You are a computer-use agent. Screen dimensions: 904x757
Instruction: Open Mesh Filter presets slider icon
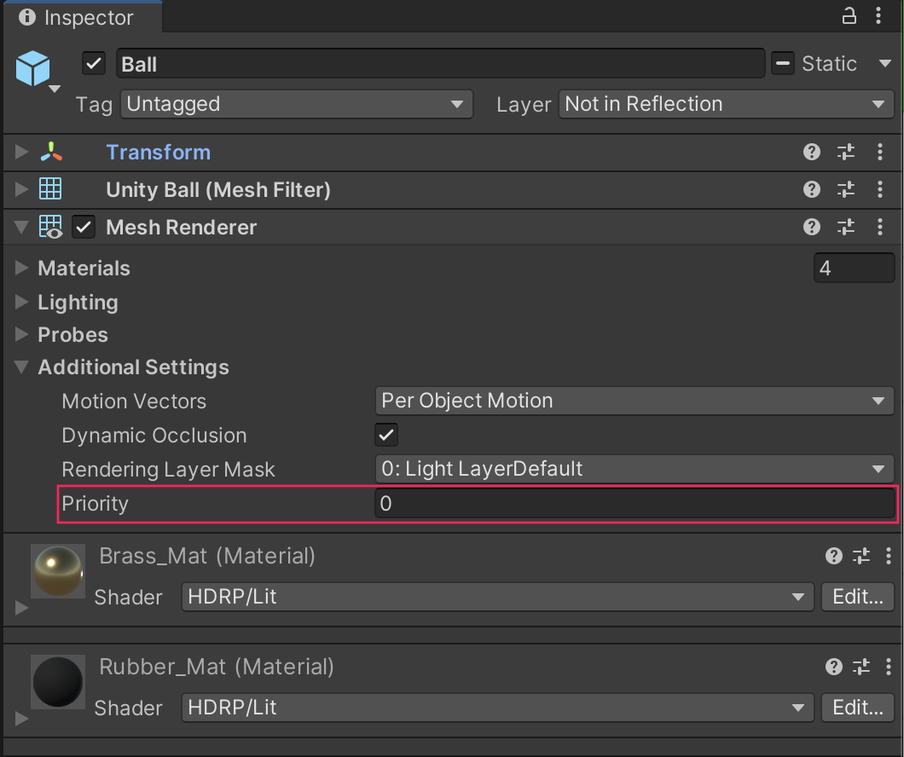[x=846, y=189]
